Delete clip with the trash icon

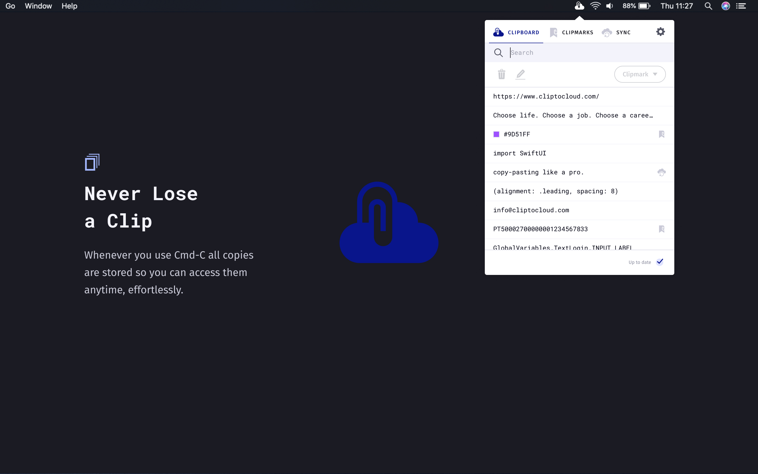[x=501, y=74]
